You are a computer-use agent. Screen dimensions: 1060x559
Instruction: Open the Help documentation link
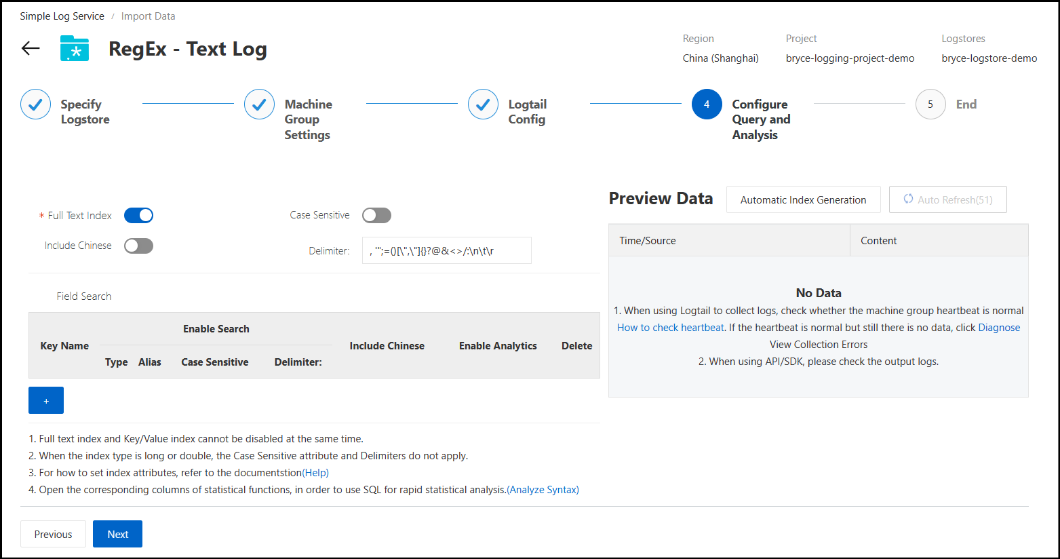(315, 473)
